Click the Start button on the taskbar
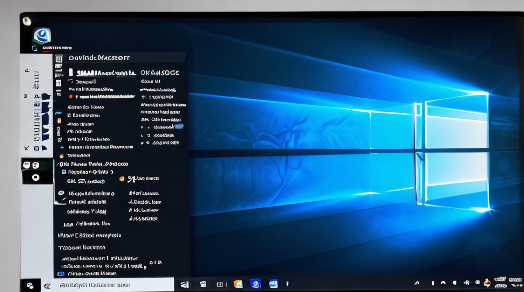Screen dimensions: 524x292 click(30, 285)
